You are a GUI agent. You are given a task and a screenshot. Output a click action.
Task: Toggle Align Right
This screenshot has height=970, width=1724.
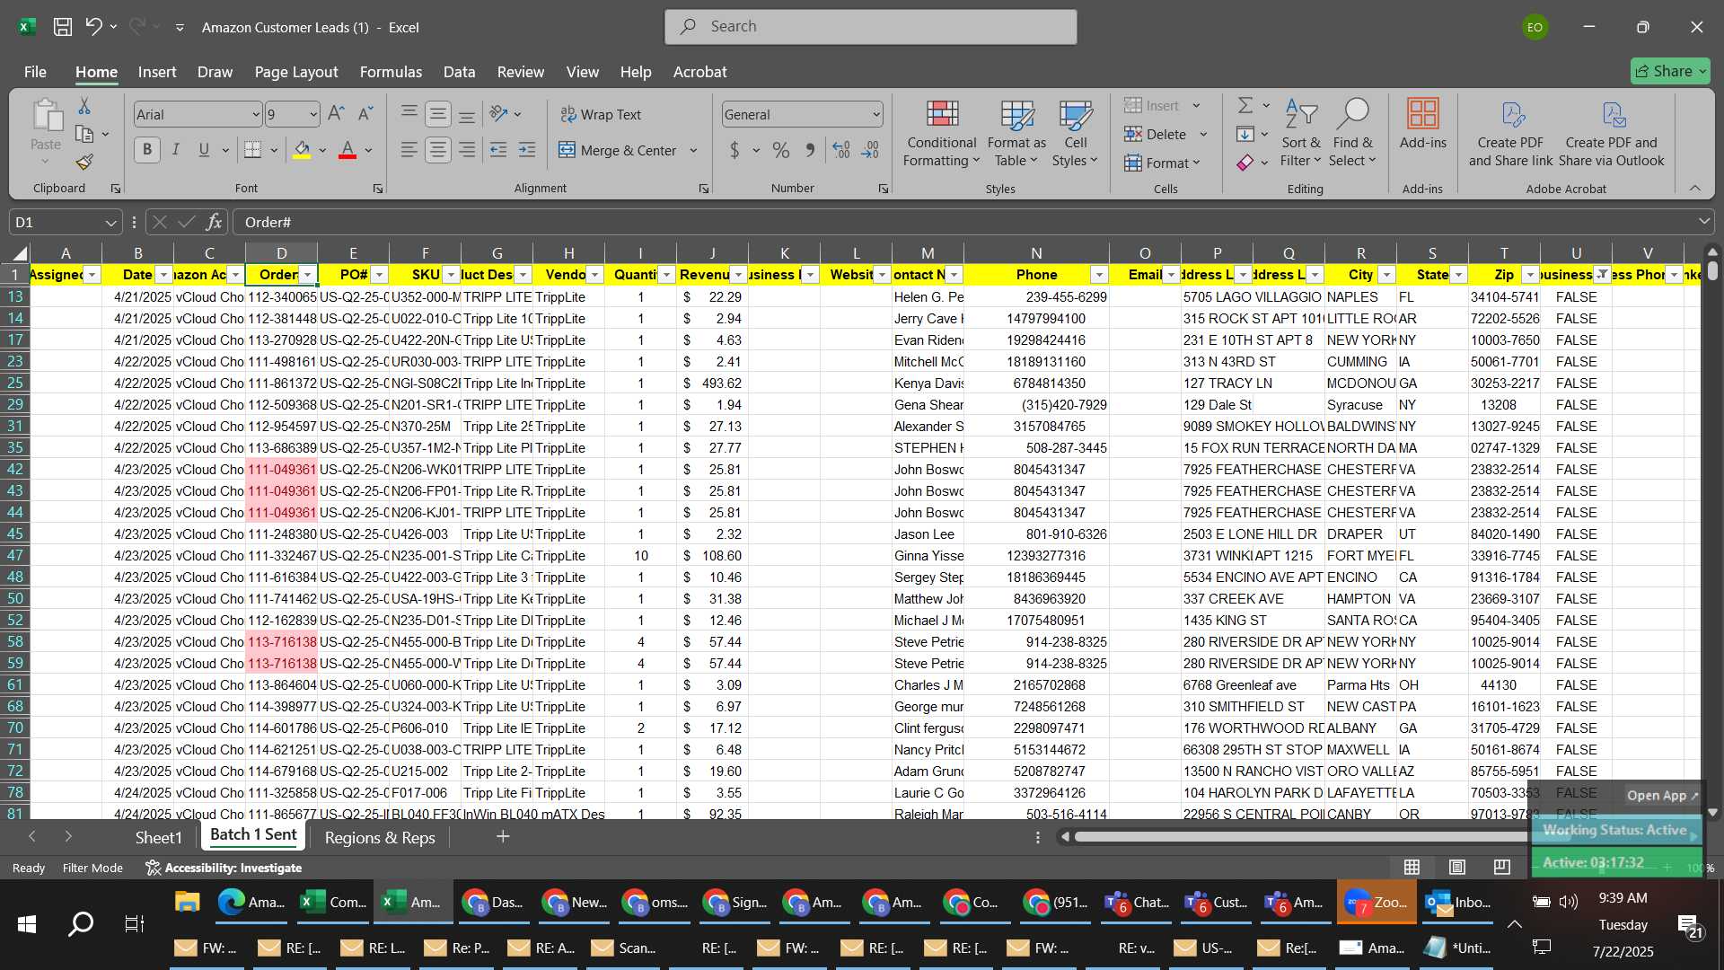point(467,150)
